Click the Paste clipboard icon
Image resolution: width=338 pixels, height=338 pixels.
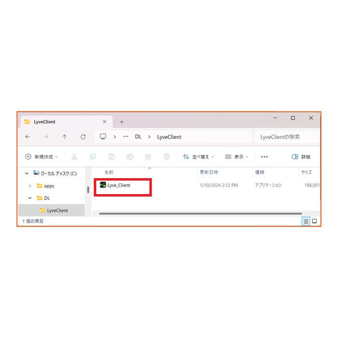pyautogui.click(x=111, y=157)
